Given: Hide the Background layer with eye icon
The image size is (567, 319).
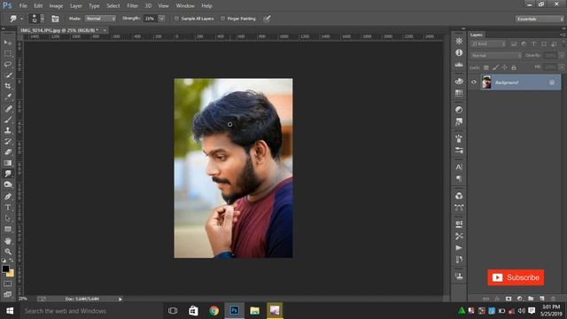Looking at the screenshot, I should point(474,82).
